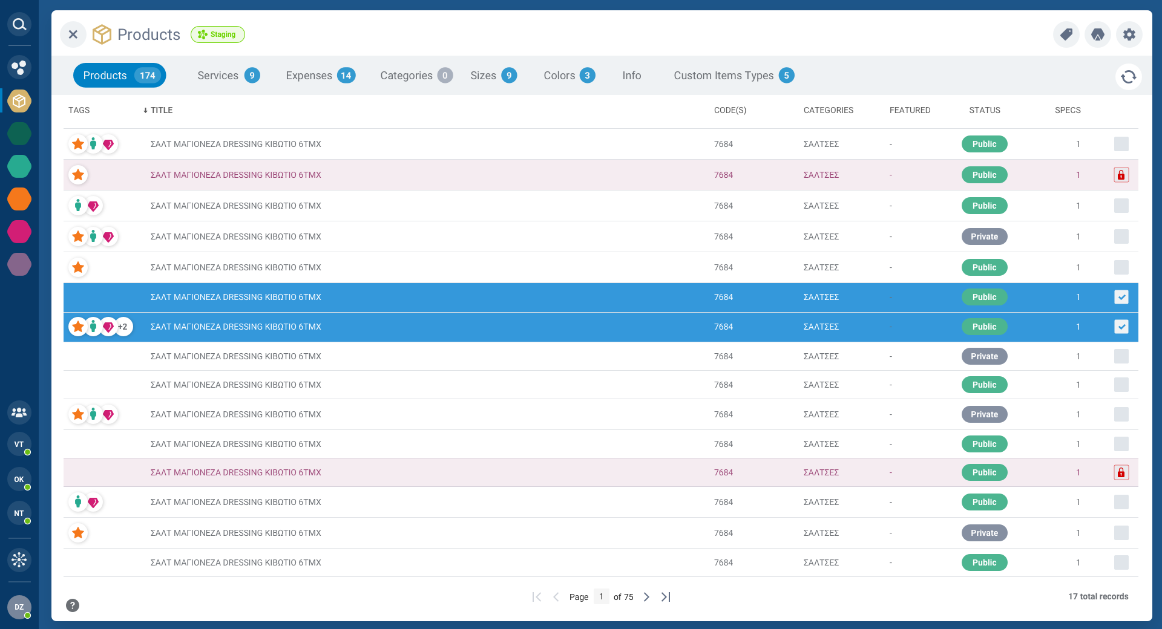
Task: Go to the last page using the arrow
Action: pos(666,597)
